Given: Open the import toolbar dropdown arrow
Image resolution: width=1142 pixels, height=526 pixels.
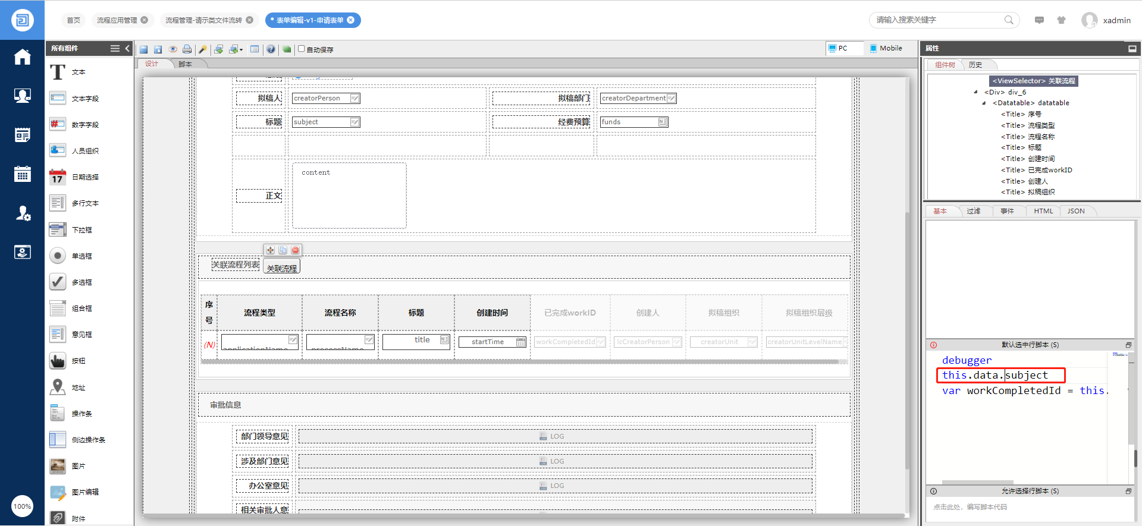Looking at the screenshot, I should (x=241, y=50).
